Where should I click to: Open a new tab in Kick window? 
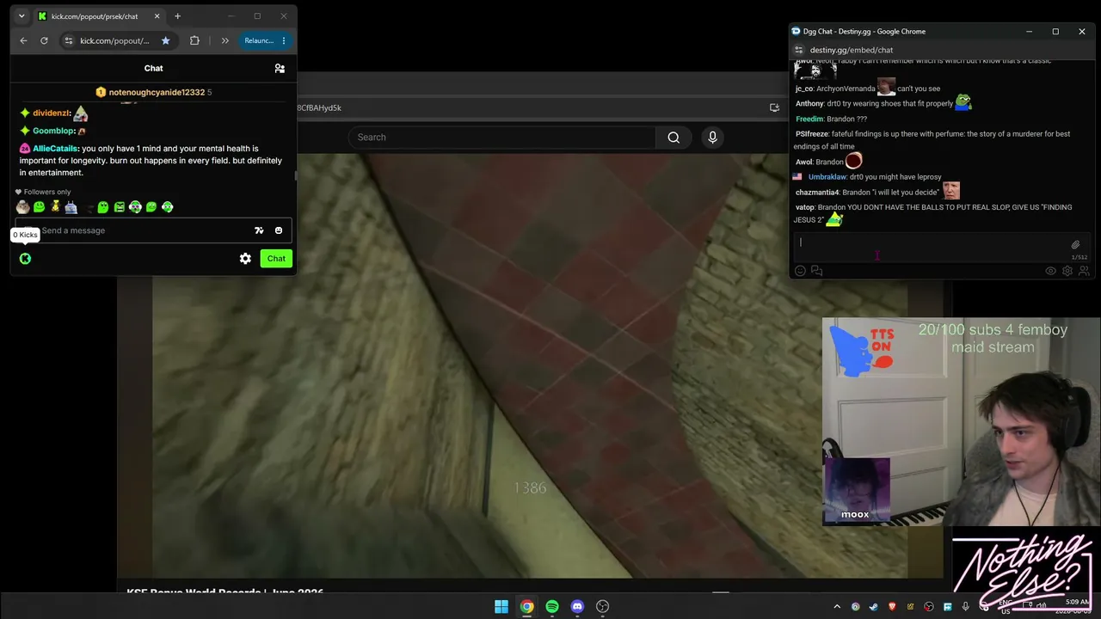coord(177,16)
